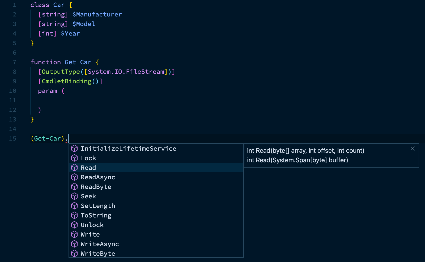Choose ReadByte in the suggestion list
Image resolution: width=425 pixels, height=262 pixels.
pyautogui.click(x=96, y=187)
